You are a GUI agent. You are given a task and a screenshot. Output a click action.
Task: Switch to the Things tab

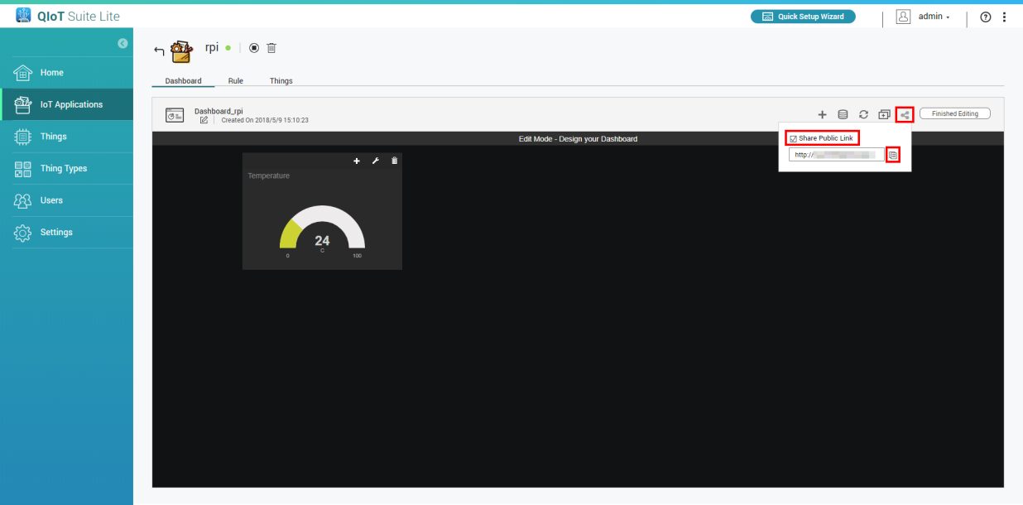[x=281, y=81]
